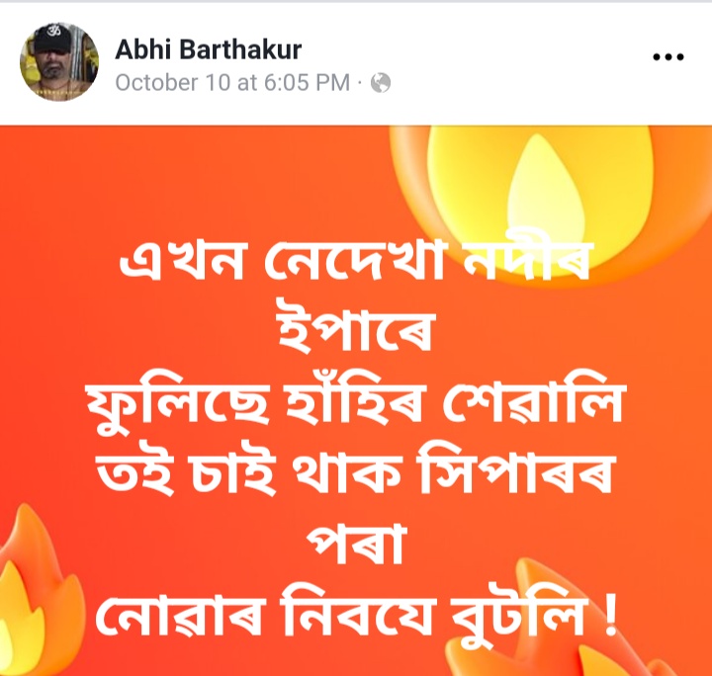This screenshot has width=712, height=676.
Task: Click the globe public audience icon
Action: [381, 83]
